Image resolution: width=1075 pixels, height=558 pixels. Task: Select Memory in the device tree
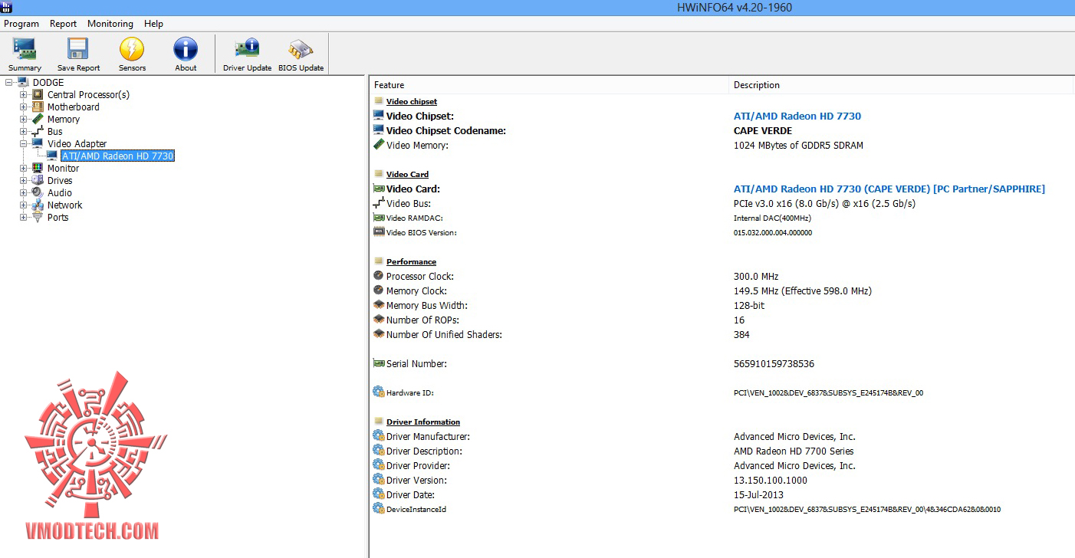[x=64, y=120]
